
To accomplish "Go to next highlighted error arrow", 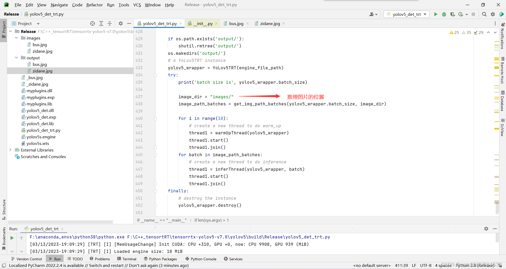I will 495,32.
